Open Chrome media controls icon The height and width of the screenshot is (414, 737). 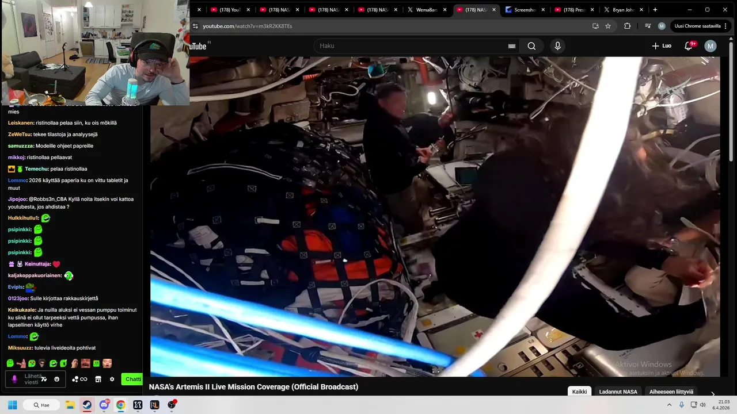point(648,26)
